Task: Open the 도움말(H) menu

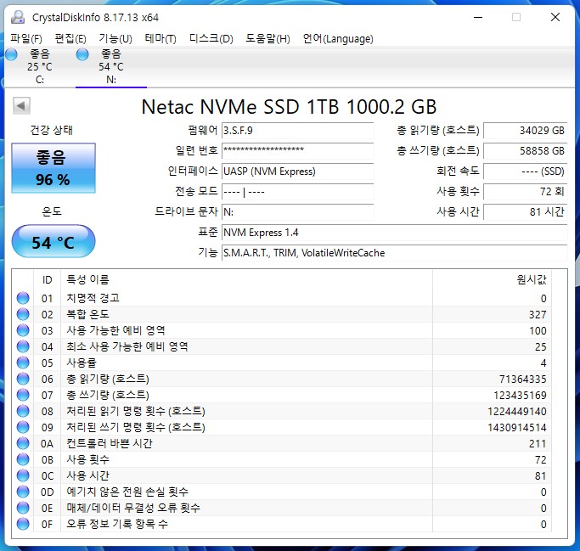Action: 267,38
